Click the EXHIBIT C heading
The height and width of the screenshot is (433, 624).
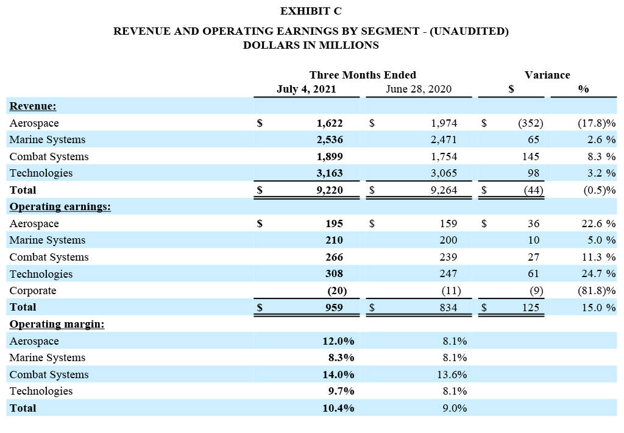point(311,11)
